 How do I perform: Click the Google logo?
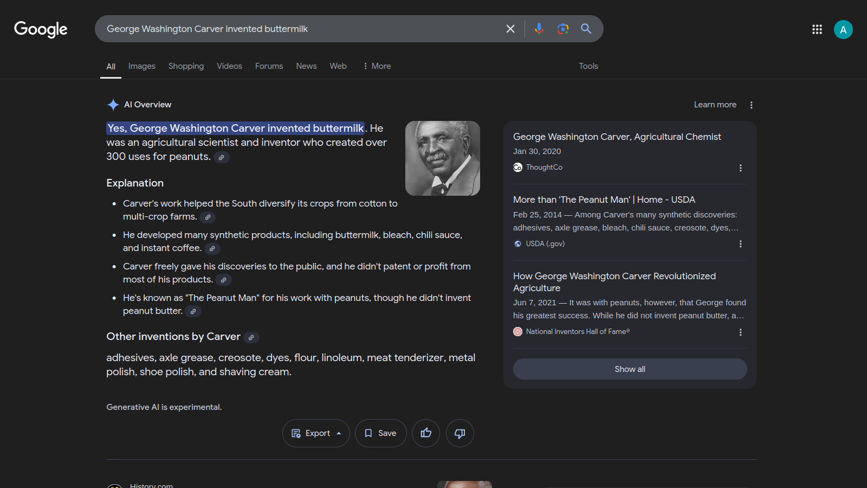41,29
